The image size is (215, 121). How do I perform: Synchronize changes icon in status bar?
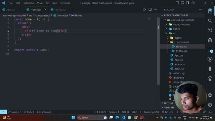click(19, 112)
